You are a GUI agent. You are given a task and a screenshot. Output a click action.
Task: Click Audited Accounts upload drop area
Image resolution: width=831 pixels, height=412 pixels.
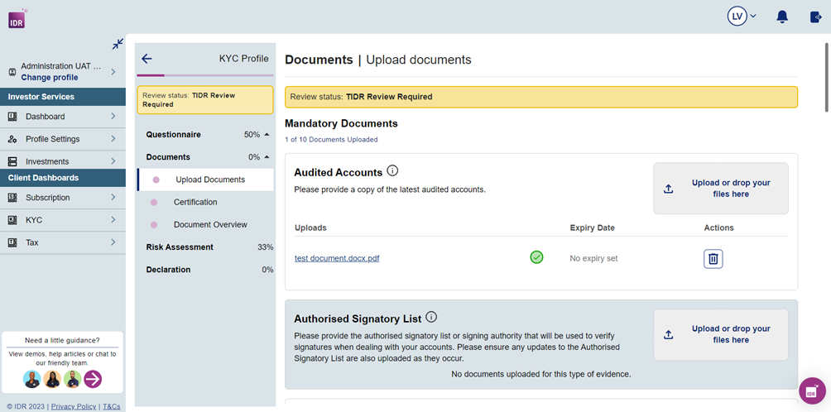pos(720,189)
